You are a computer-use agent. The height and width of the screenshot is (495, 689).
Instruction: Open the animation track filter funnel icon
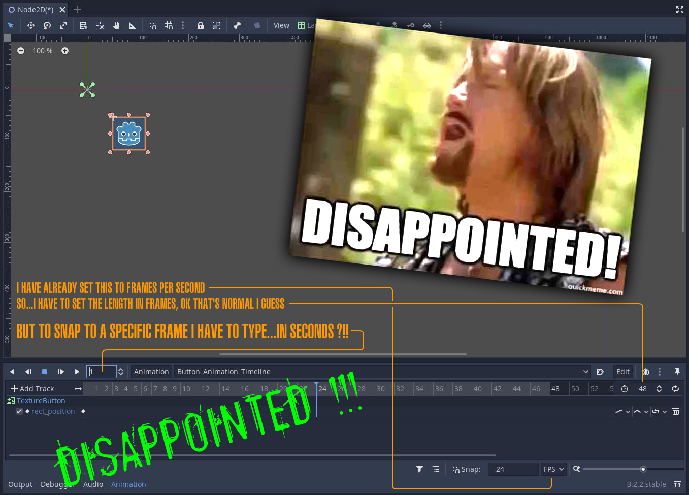(419, 469)
